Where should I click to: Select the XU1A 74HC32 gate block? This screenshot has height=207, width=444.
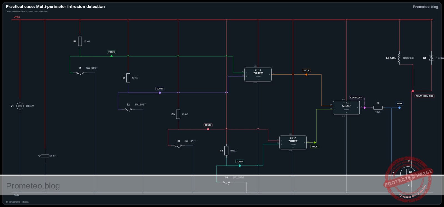click(258, 75)
